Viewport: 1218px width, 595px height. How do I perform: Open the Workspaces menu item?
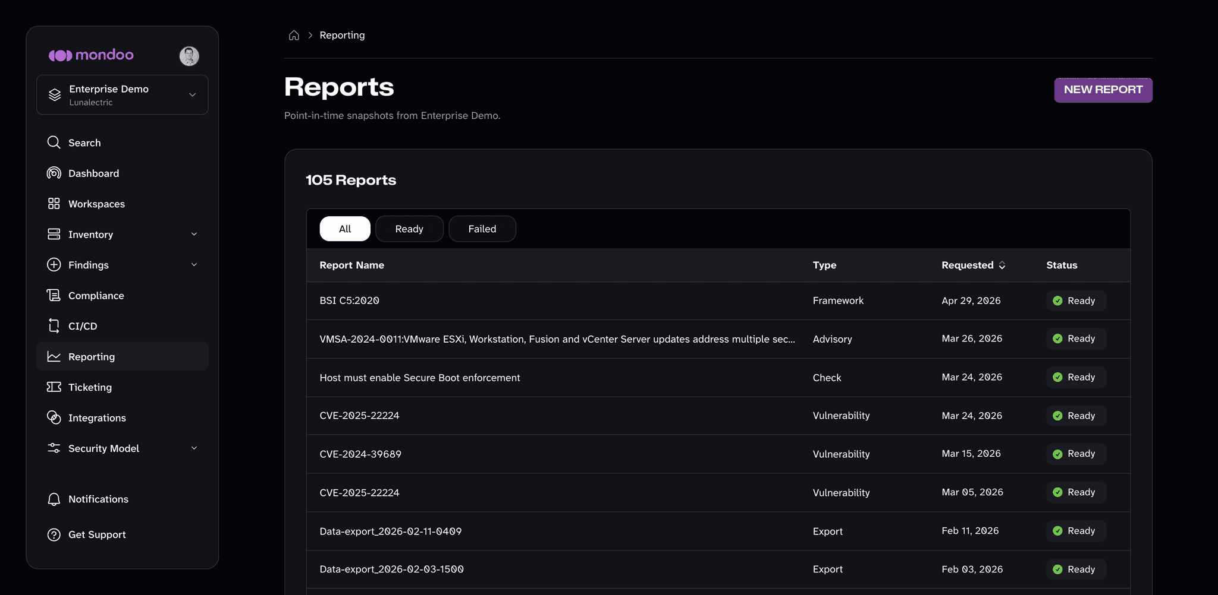[x=123, y=204]
